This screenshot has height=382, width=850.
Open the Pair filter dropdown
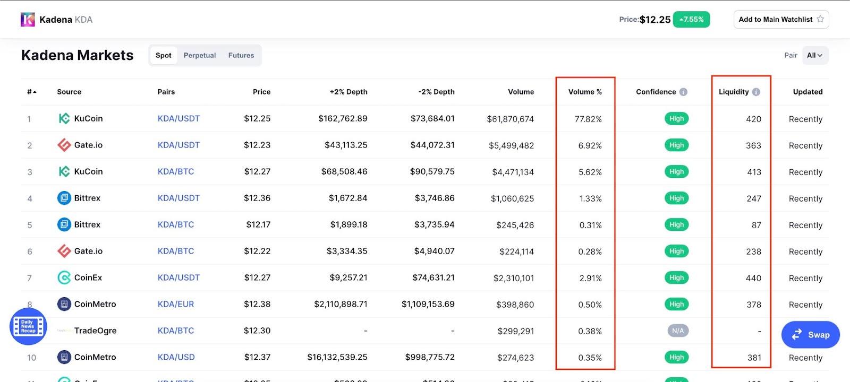[814, 55]
